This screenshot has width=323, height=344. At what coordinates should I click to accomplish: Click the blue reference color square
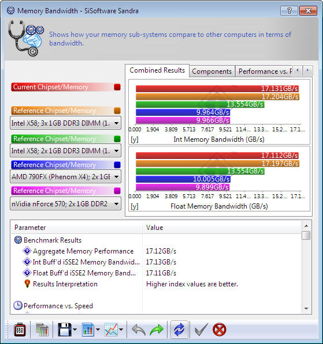(117, 165)
